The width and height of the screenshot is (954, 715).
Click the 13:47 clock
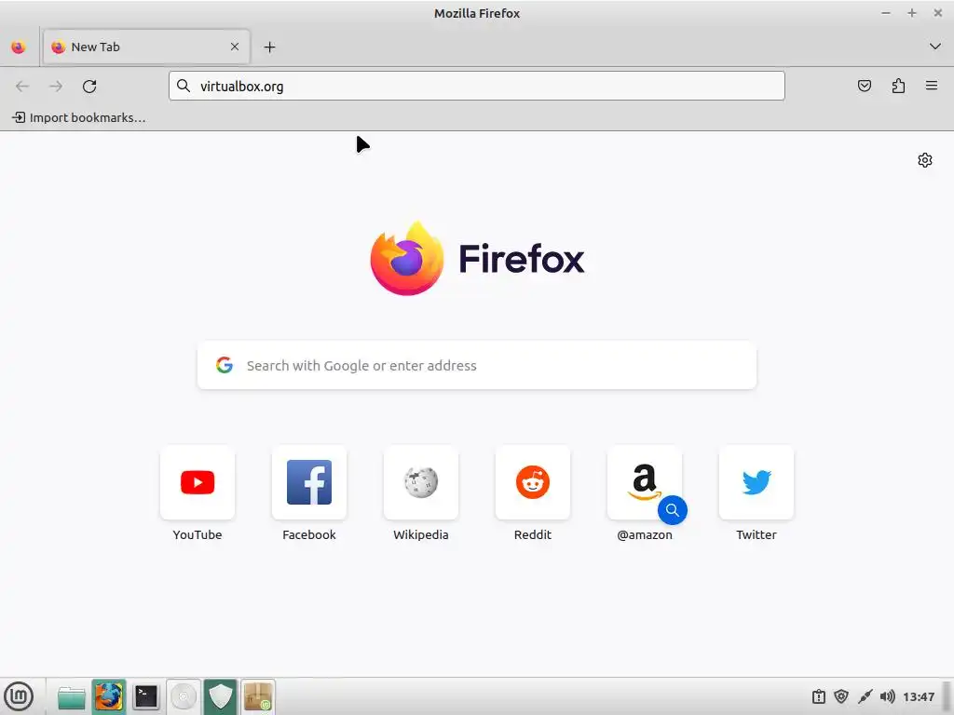click(x=919, y=696)
